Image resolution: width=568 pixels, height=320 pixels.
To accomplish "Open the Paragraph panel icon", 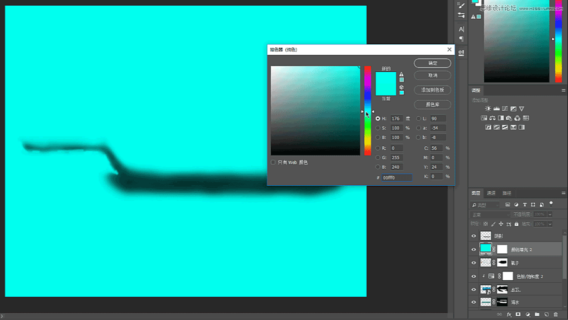I will pos(461,38).
